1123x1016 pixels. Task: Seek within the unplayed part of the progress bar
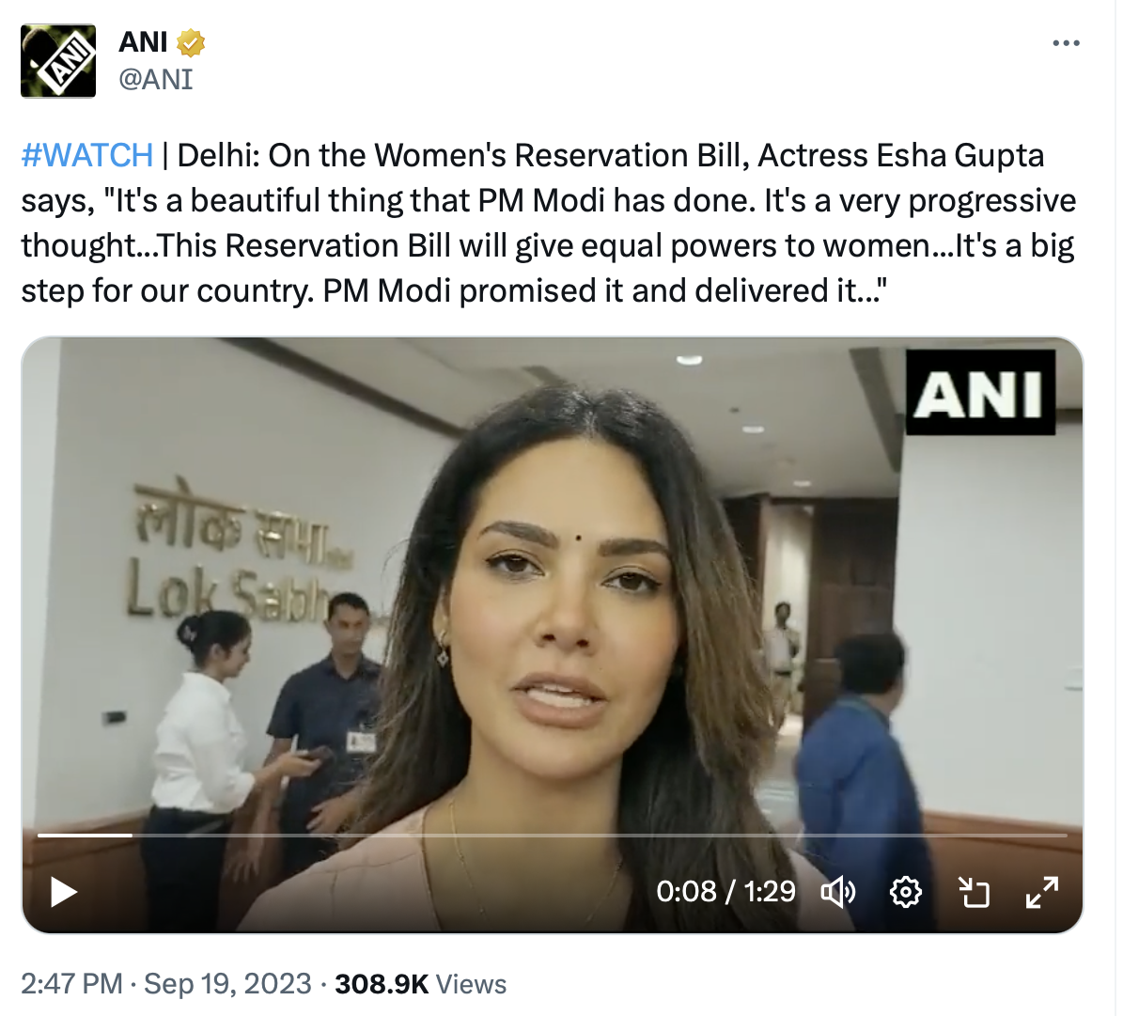click(601, 835)
